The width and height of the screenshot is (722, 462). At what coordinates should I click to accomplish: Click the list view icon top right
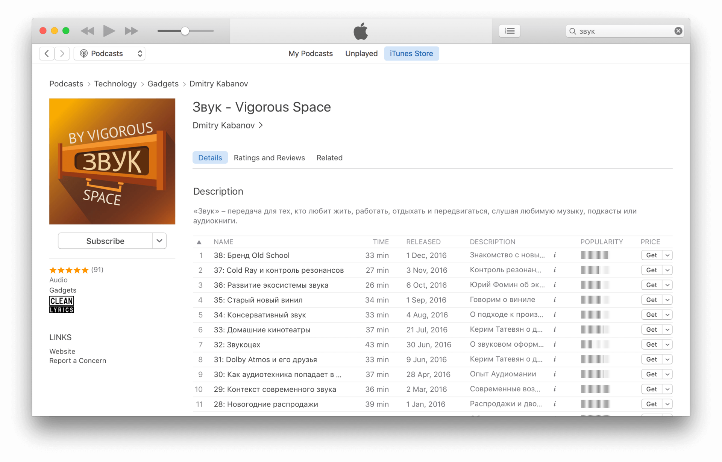tap(510, 31)
